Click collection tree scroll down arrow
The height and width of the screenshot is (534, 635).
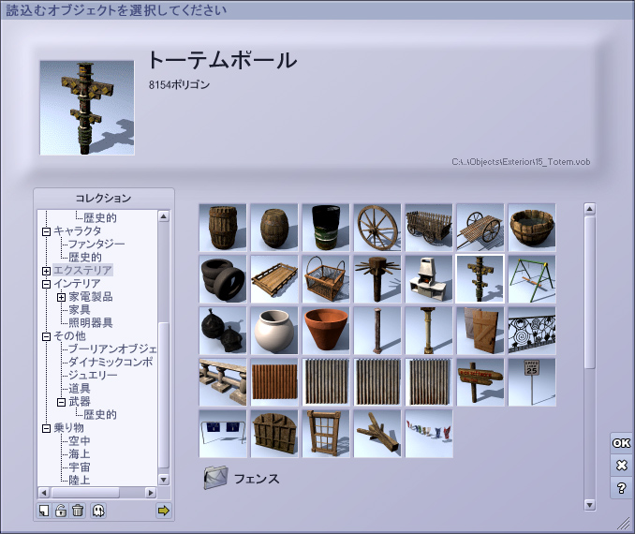coord(164,480)
